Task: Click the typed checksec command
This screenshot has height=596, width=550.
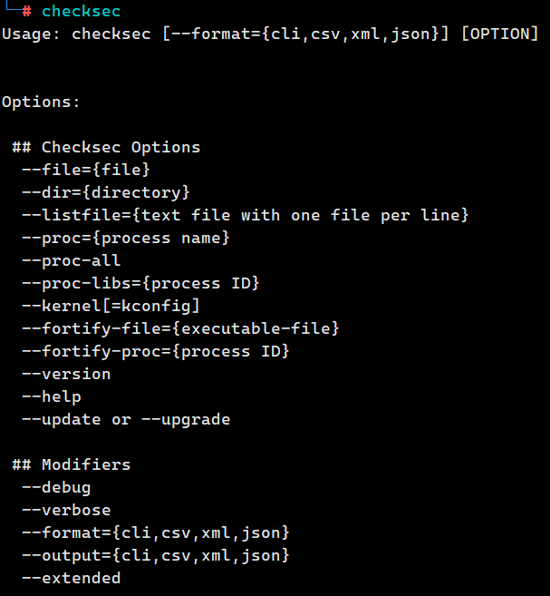Action: tap(82, 12)
